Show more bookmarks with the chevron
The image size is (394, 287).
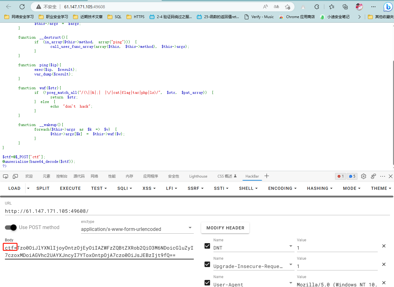click(359, 17)
